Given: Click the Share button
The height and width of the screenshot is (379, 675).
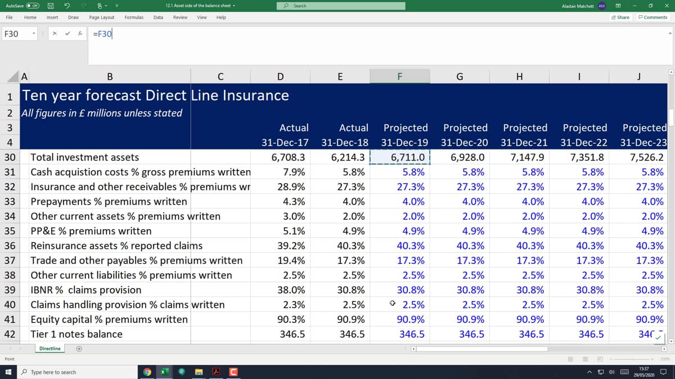Looking at the screenshot, I should pyautogui.click(x=620, y=17).
